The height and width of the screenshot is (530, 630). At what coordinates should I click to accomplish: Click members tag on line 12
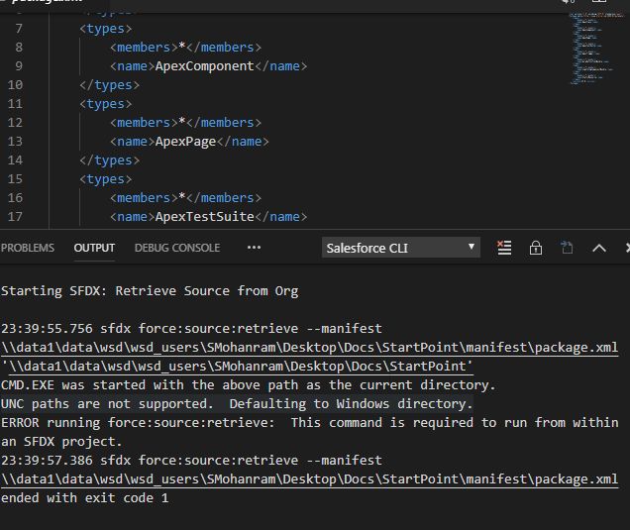pyautogui.click(x=185, y=123)
